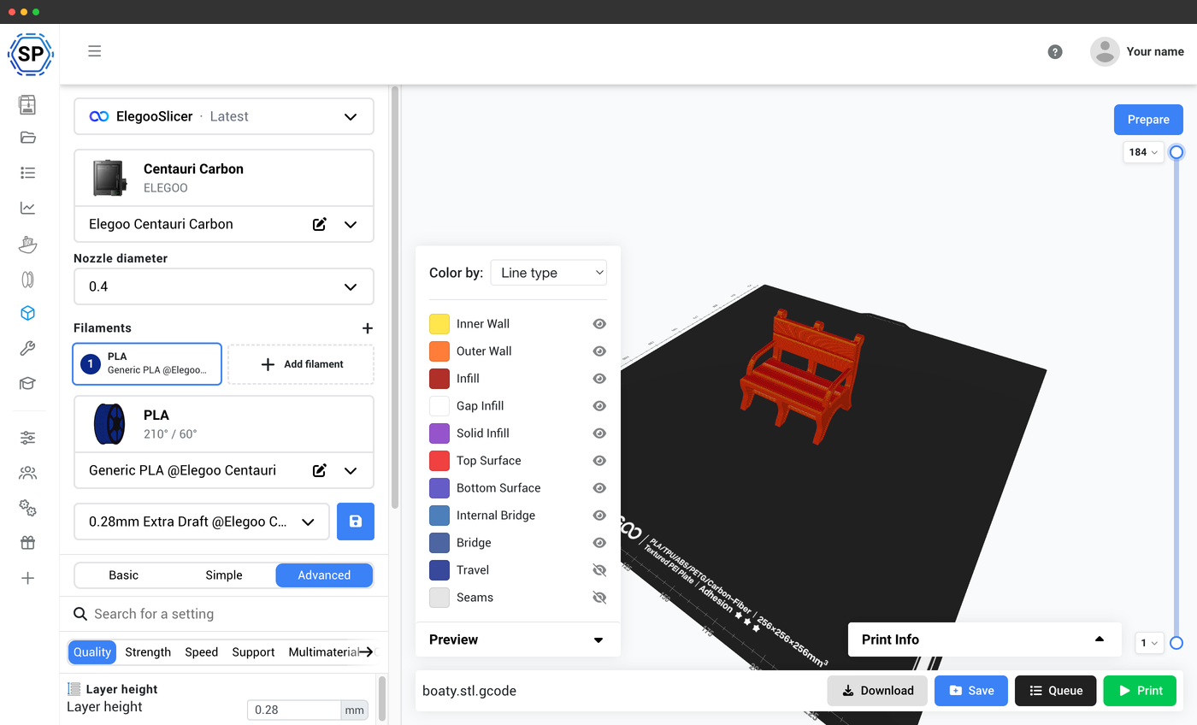Open the people team icon in sidebar

(x=27, y=473)
